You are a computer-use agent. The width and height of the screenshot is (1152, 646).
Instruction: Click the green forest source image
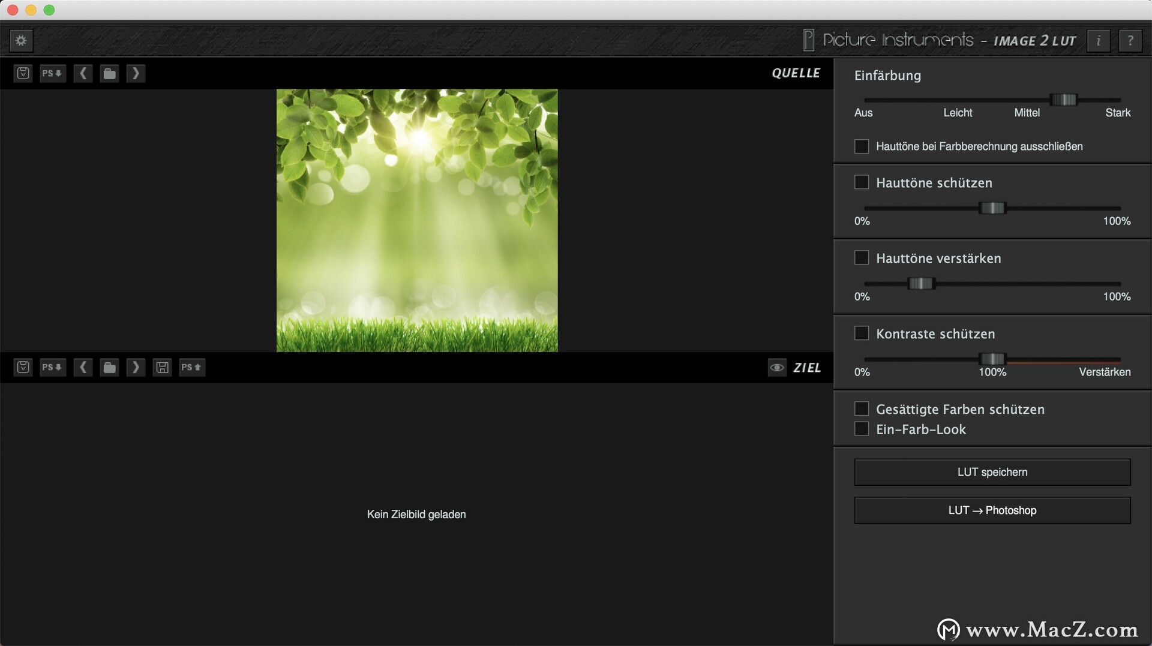coord(417,220)
